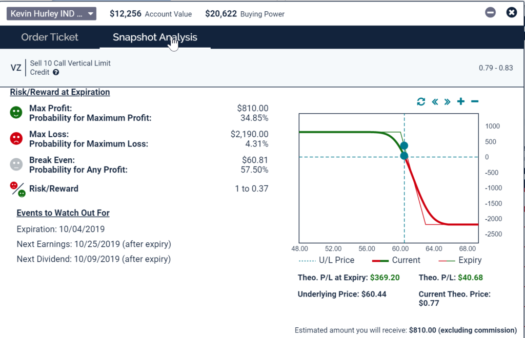Click the lower teal point at breakeven line
Viewport: 525px width, 338px height.
point(404,156)
